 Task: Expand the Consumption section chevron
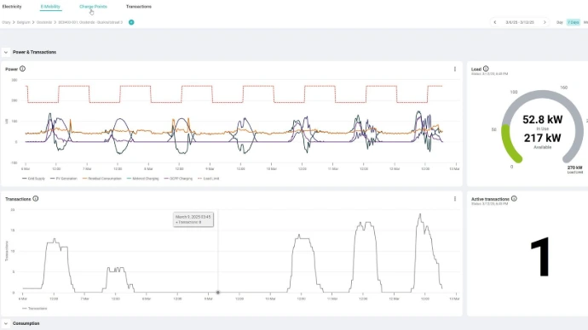point(6,323)
